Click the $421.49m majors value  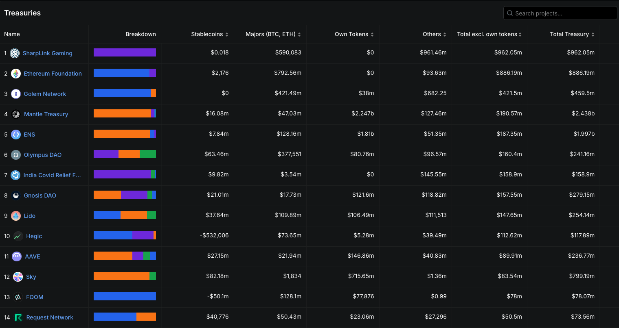pos(288,93)
